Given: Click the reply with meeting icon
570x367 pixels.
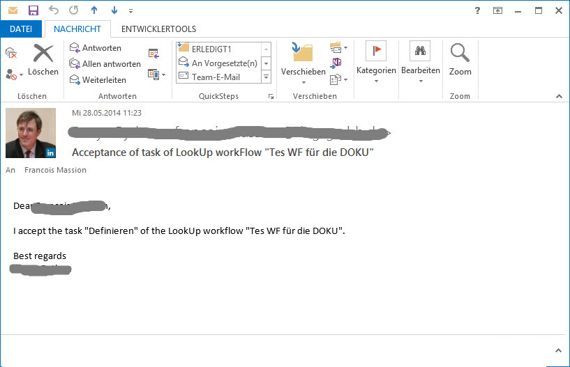Looking at the screenshot, I should (x=153, y=54).
